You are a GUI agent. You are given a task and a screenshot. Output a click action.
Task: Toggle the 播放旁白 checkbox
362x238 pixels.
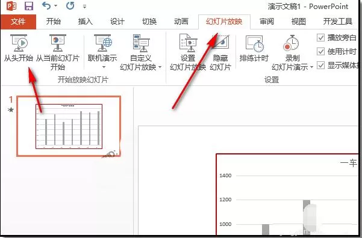tap(320, 37)
